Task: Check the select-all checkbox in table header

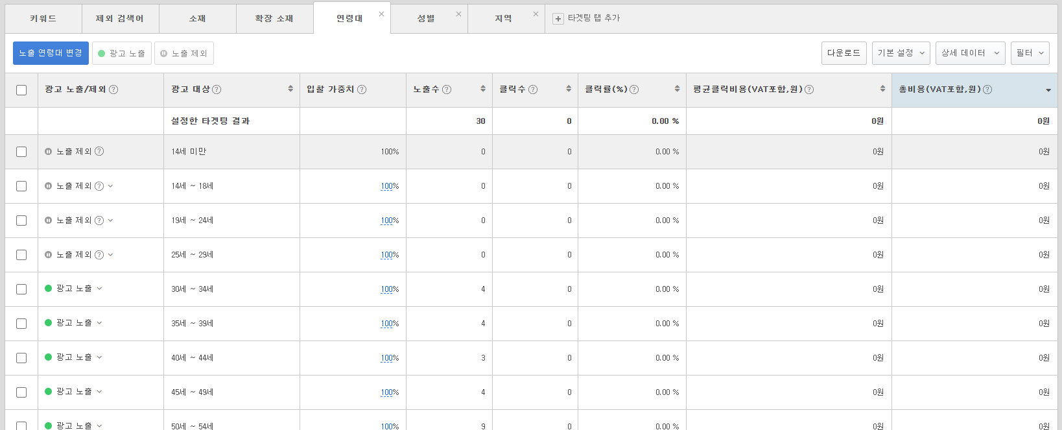Action: [21, 90]
